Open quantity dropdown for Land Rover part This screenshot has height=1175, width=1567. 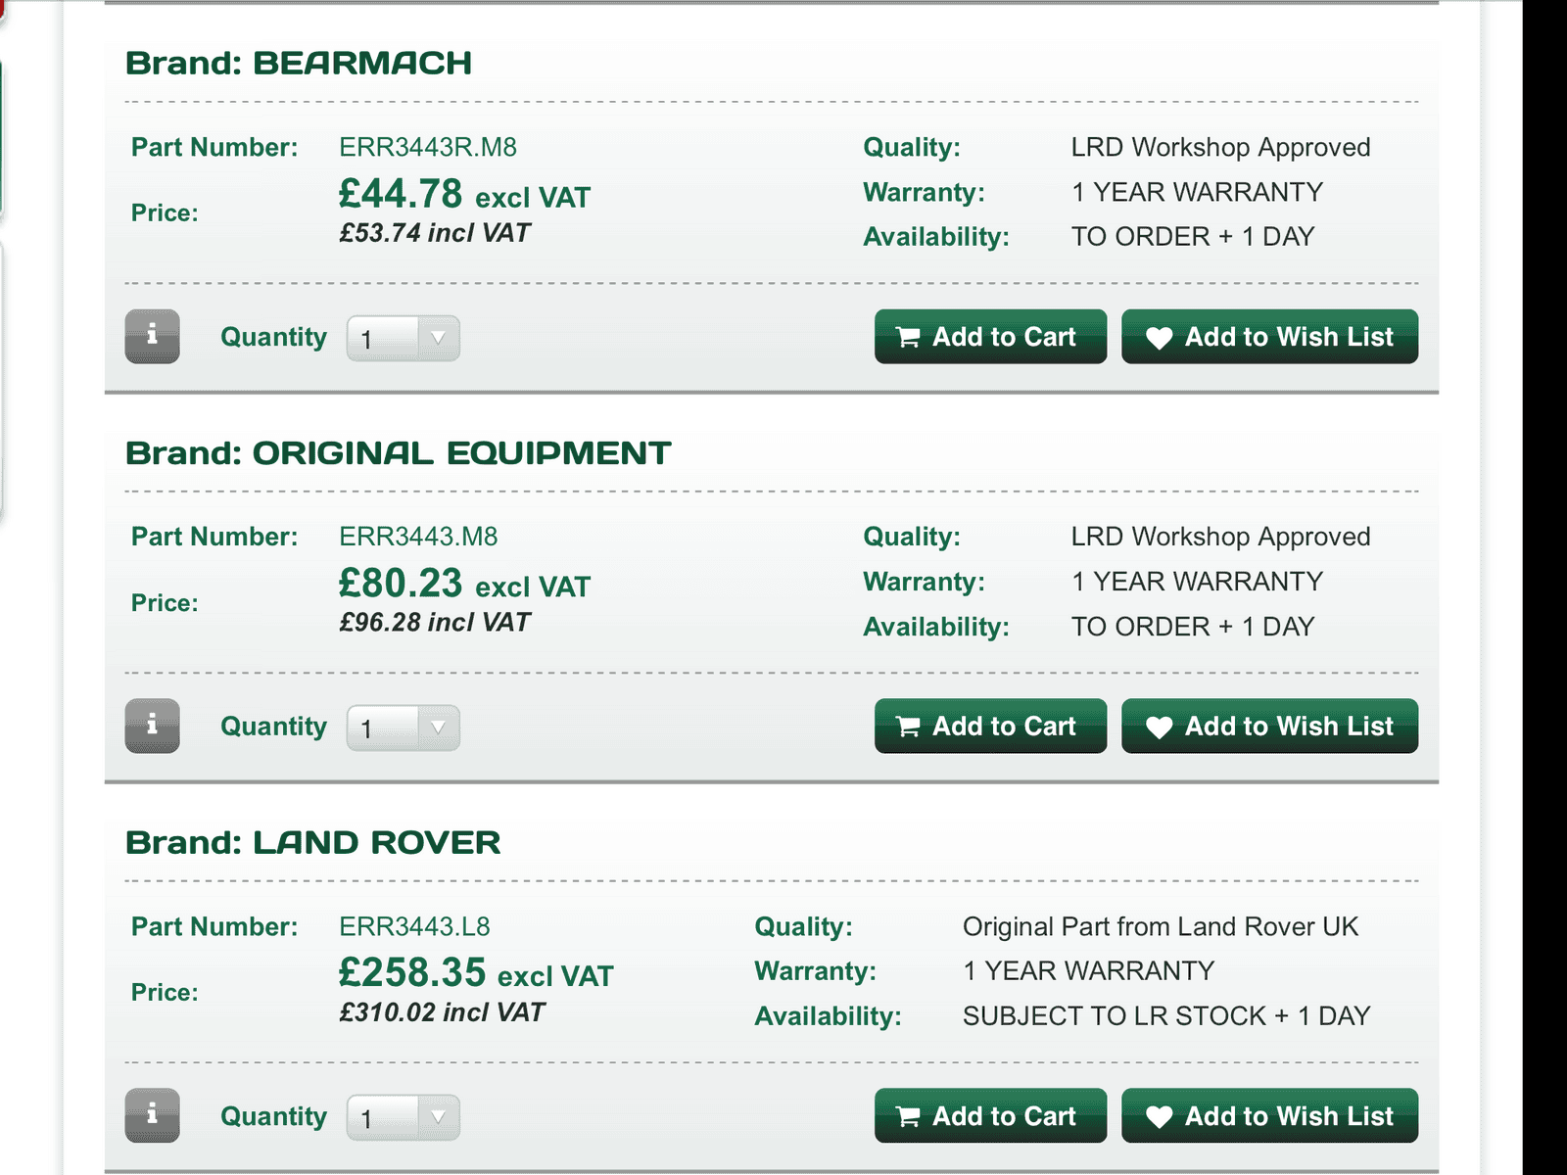tap(404, 1117)
